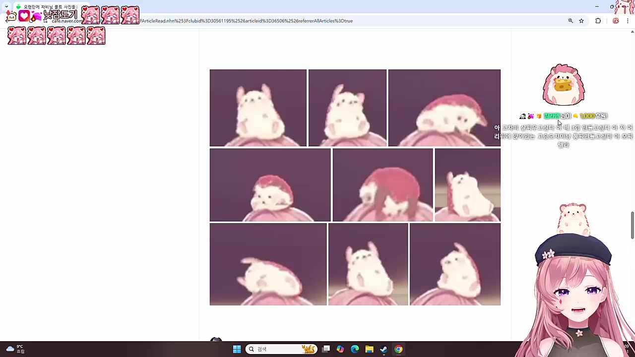Bookmark this page with the star icon
The height and width of the screenshot is (357, 635).
point(581,21)
